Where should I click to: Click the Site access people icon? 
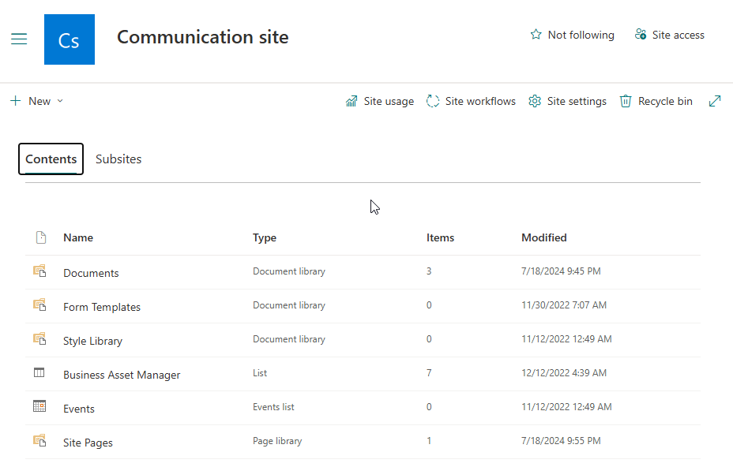641,35
